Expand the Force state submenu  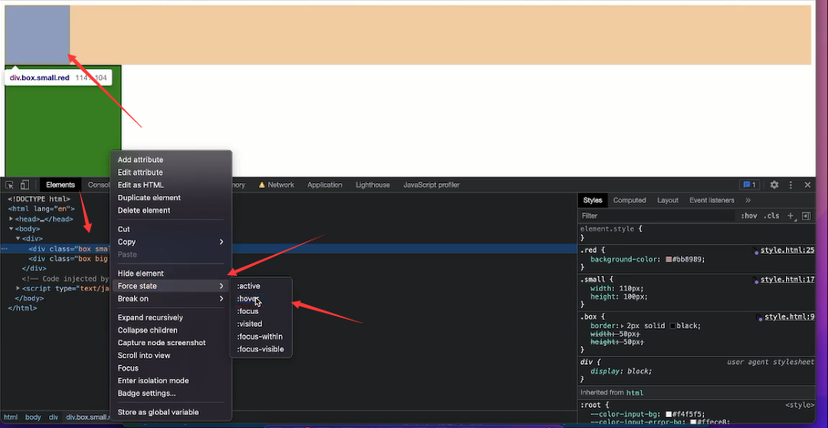coord(171,286)
